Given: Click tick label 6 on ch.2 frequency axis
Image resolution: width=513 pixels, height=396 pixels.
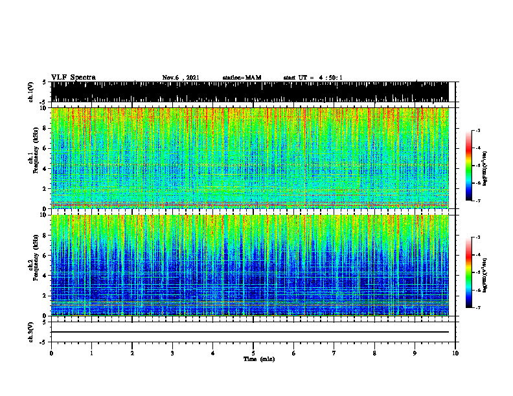Looking at the screenshot, I should 45,256.
